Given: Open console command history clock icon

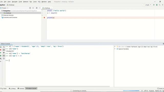Looking at the screenshot, I should (x=4, y=59).
